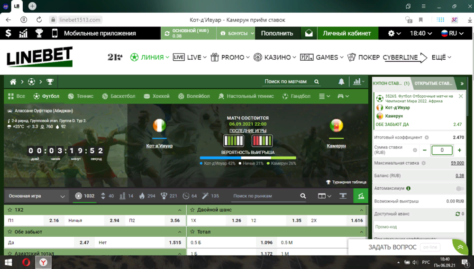
Task: Collapse the bet slip panel with double arrow
Action: [x=462, y=83]
